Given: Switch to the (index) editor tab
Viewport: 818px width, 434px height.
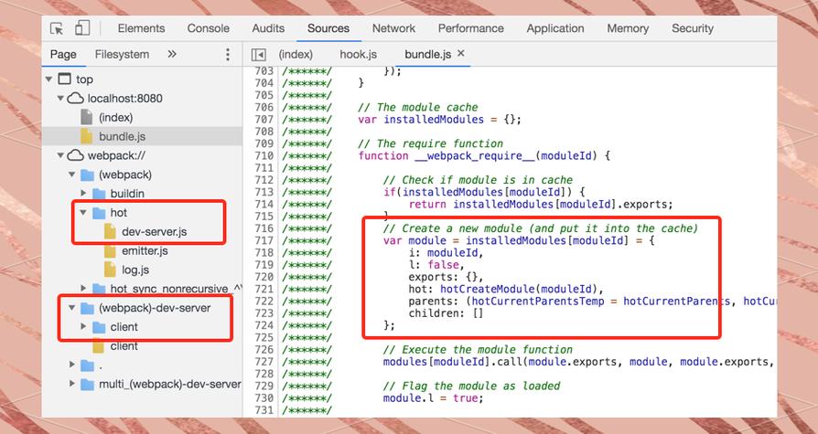Looking at the screenshot, I should click(296, 54).
